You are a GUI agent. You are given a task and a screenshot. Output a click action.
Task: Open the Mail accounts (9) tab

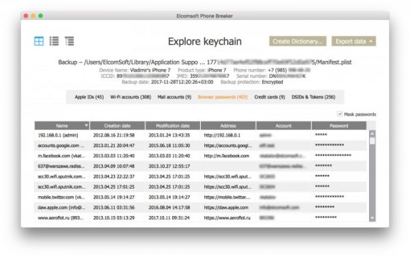(174, 97)
